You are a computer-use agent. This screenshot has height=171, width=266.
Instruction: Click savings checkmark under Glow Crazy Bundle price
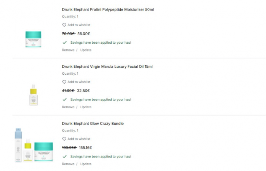65,156
